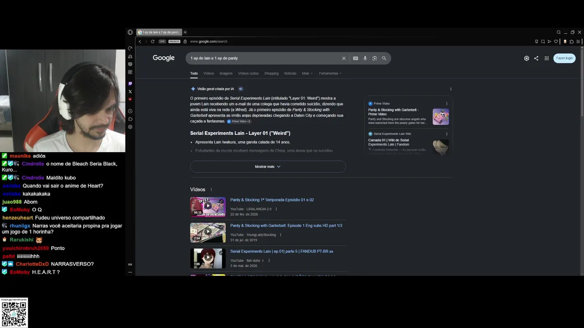Open Camada 01 Wiki Fandom link
The image size is (584, 328).
[x=389, y=142]
